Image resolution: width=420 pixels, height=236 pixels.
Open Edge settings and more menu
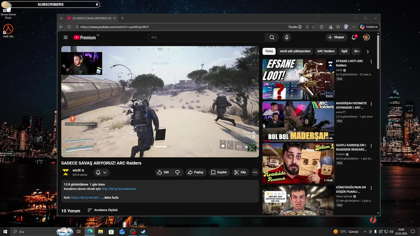pyautogui.click(x=354, y=27)
